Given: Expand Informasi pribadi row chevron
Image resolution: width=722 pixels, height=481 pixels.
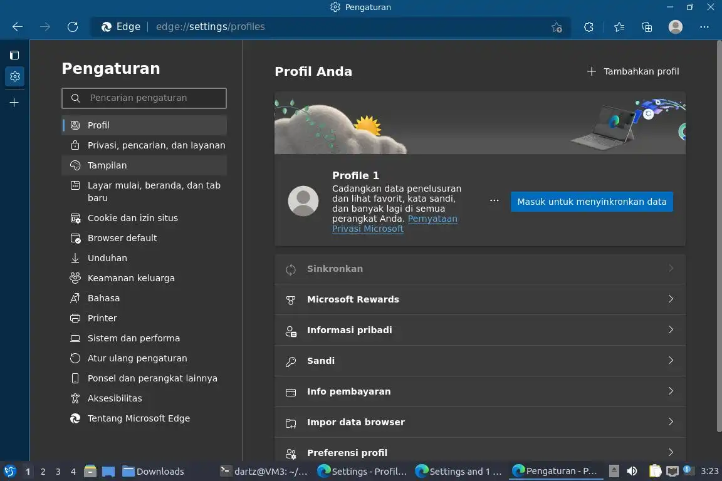Looking at the screenshot, I should point(671,329).
